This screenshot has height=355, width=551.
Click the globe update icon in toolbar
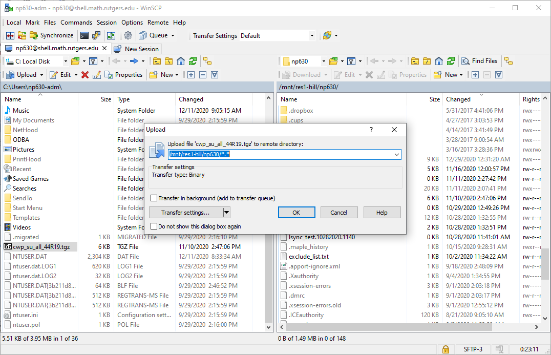click(x=327, y=35)
